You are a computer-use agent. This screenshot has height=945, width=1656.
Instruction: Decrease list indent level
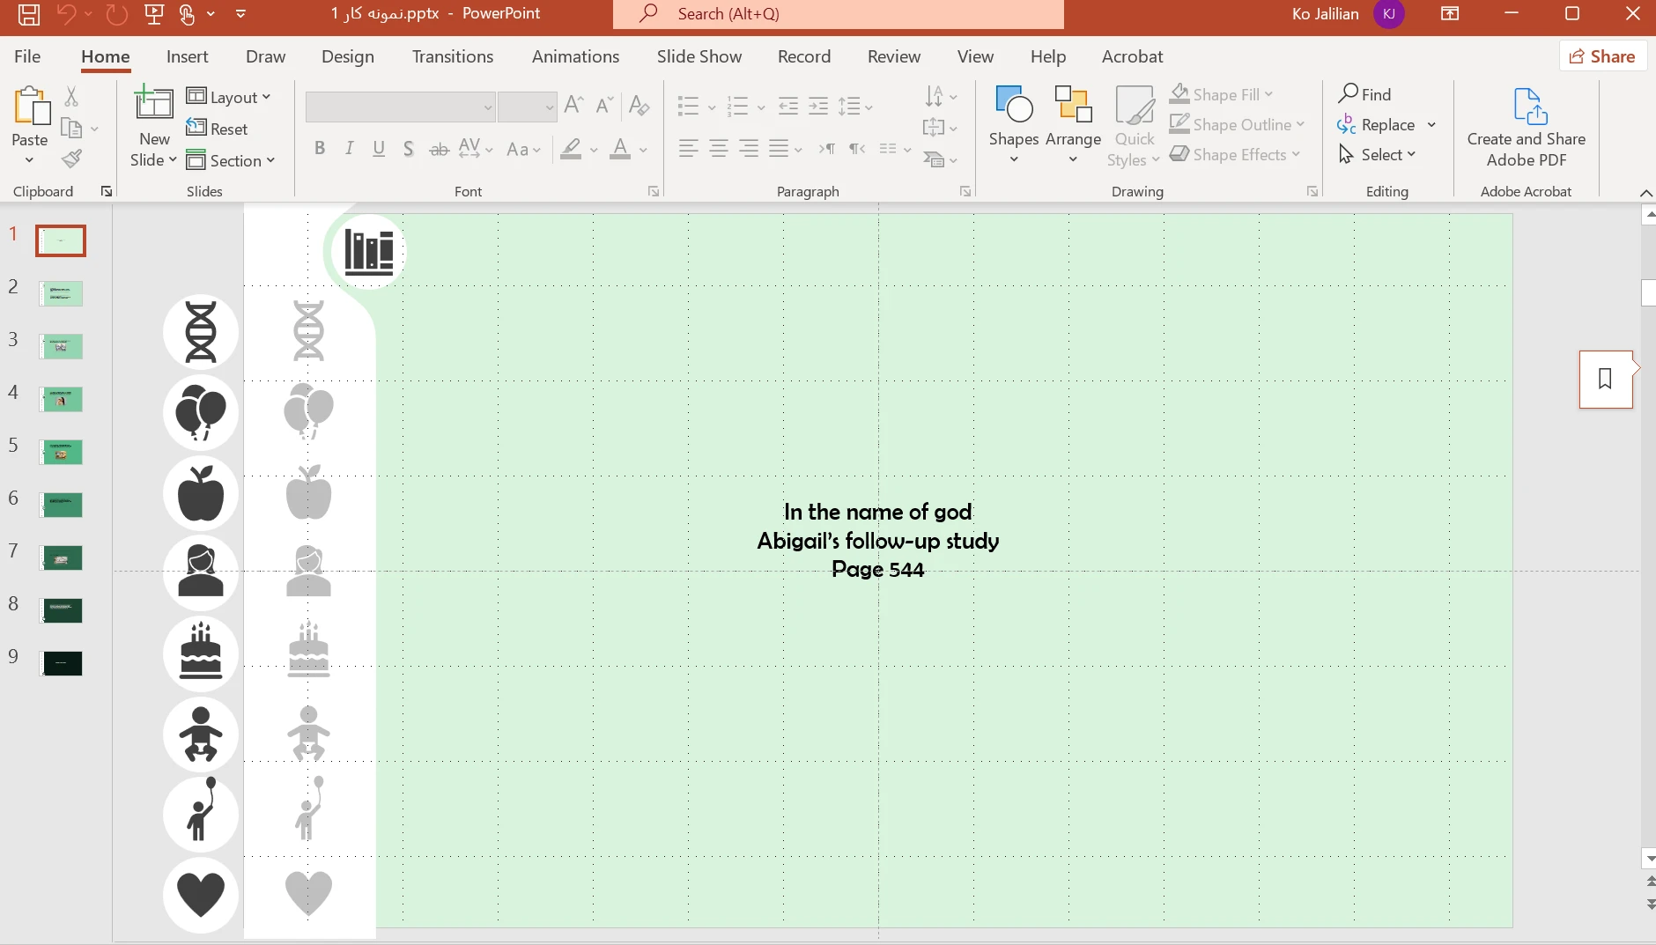(x=788, y=107)
